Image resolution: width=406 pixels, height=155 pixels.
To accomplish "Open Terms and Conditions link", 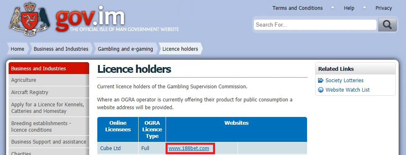I will (298, 8).
